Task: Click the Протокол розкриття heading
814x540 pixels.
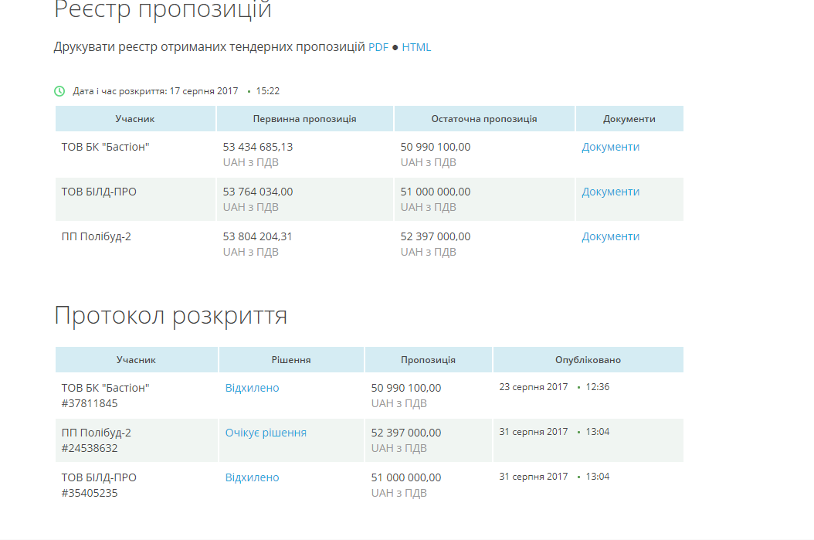Action: (x=171, y=316)
